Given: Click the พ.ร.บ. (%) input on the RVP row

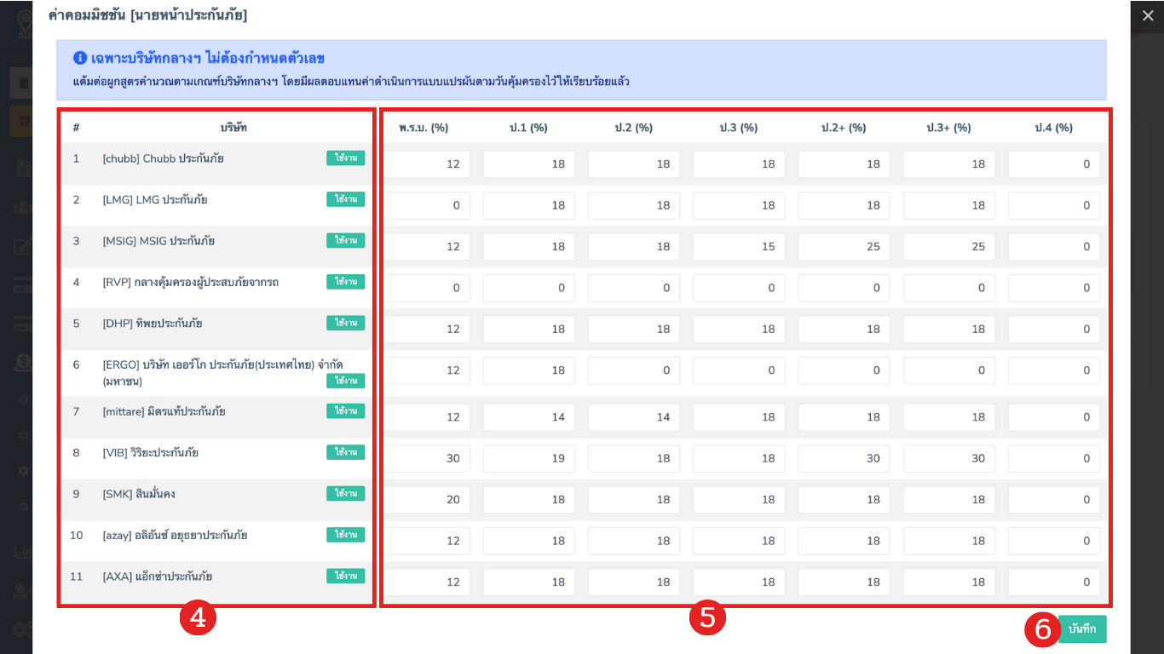Looking at the screenshot, I should tap(426, 288).
